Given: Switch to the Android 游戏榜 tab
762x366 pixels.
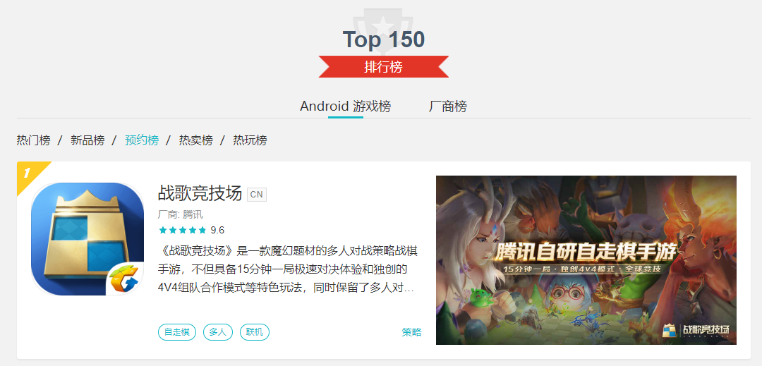Looking at the screenshot, I should 346,106.
